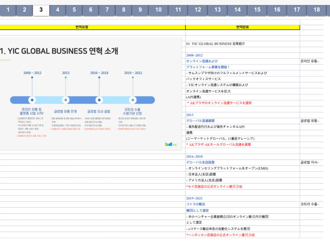Click the YIC logo on the slide

tap(171, 144)
